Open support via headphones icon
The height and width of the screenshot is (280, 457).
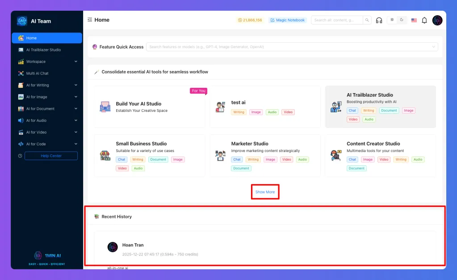coord(379,20)
